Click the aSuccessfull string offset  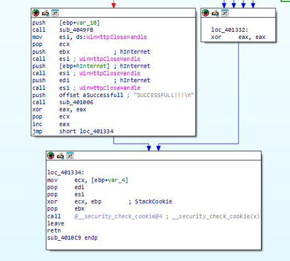[103, 95]
